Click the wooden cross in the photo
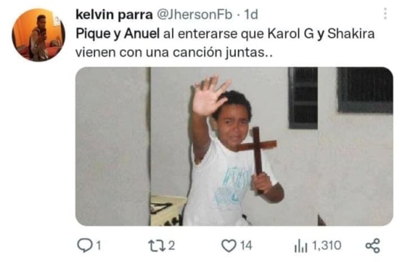The height and width of the screenshot is (262, 405). coord(257,152)
